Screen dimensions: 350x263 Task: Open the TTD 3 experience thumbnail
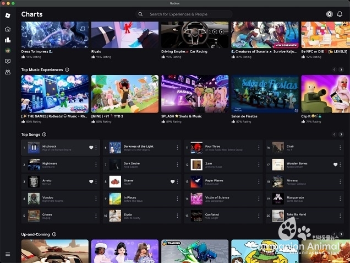[125, 94]
